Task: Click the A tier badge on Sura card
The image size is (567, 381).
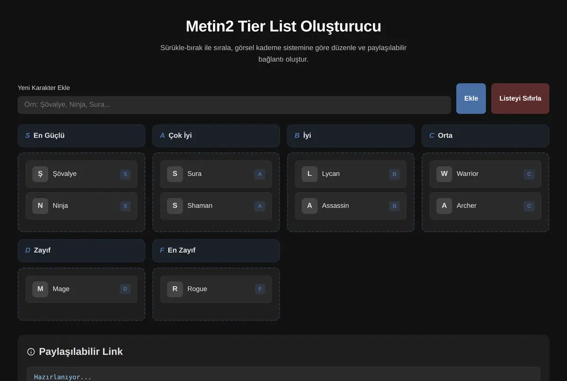Action: point(259,174)
